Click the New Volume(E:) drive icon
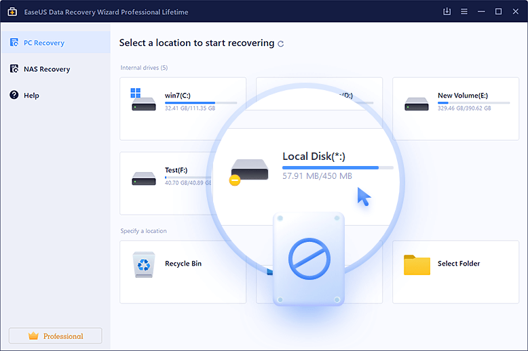 pos(416,104)
